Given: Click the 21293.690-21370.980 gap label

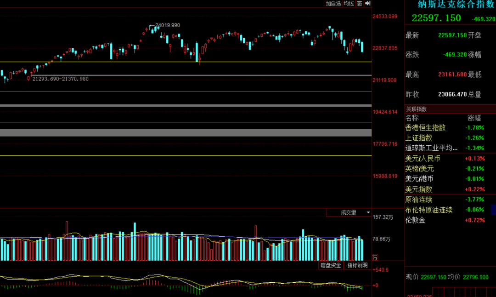Looking at the screenshot, I should pyautogui.click(x=61, y=79).
